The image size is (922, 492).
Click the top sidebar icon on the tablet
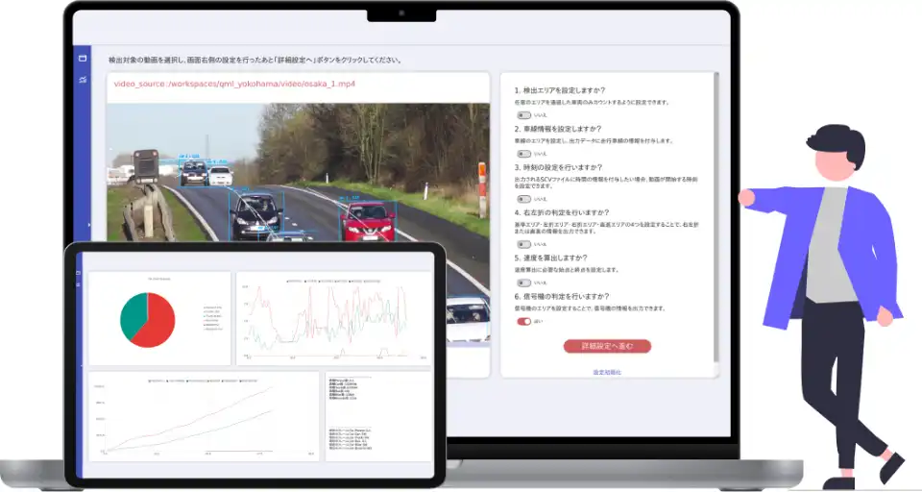point(78,273)
